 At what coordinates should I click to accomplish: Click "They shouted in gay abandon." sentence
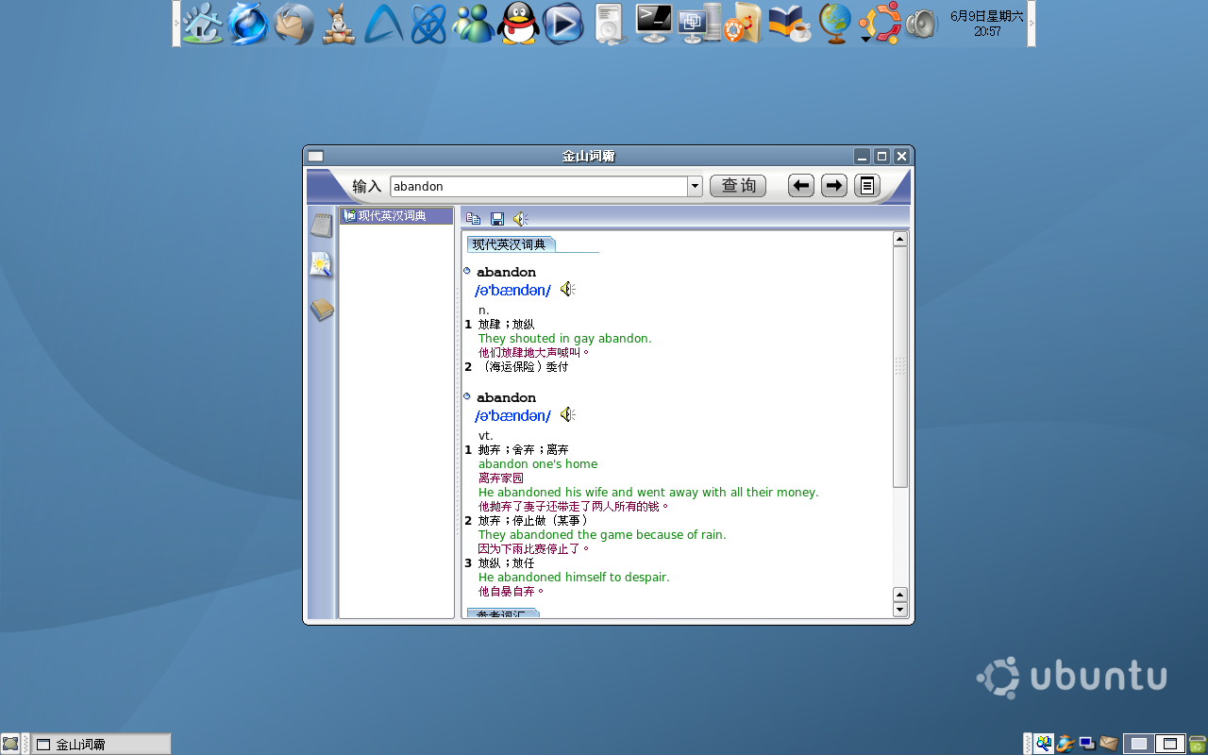point(564,338)
